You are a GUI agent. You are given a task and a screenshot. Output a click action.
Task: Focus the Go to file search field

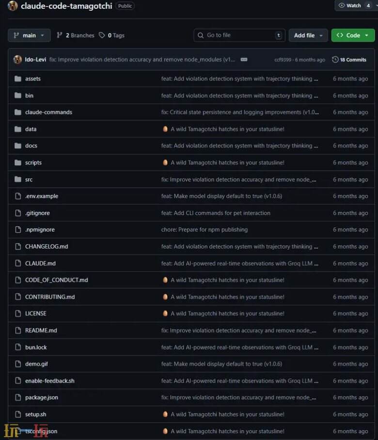click(x=239, y=35)
